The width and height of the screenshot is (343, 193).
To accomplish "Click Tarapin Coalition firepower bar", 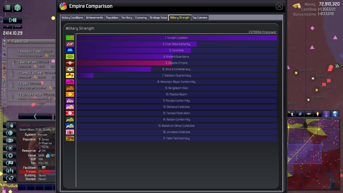I will [x=177, y=38].
